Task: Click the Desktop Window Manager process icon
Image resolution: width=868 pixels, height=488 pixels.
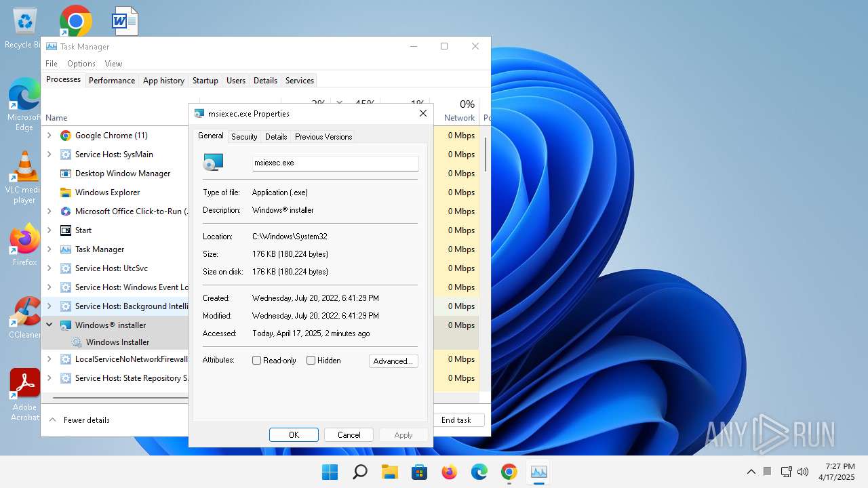Action: (x=66, y=174)
